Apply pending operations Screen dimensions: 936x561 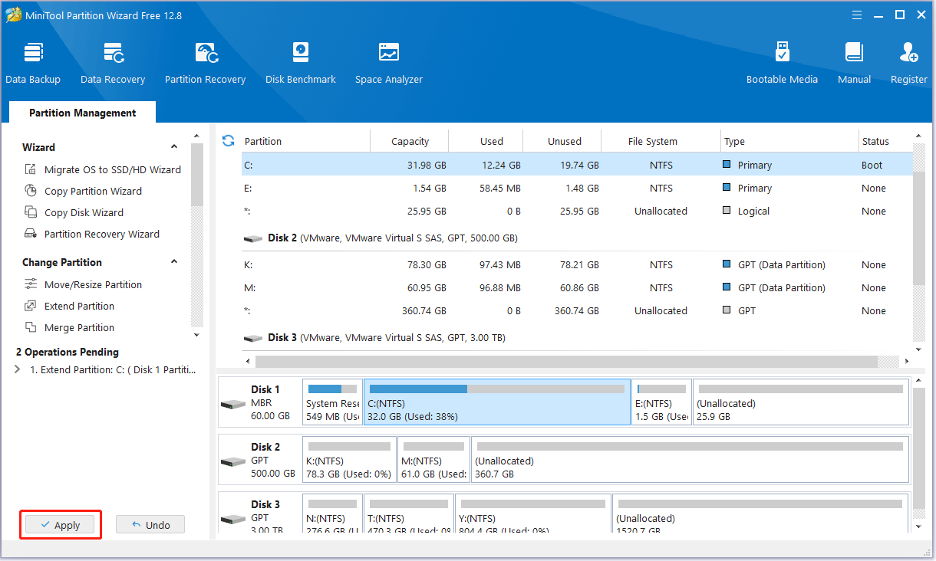click(x=60, y=525)
